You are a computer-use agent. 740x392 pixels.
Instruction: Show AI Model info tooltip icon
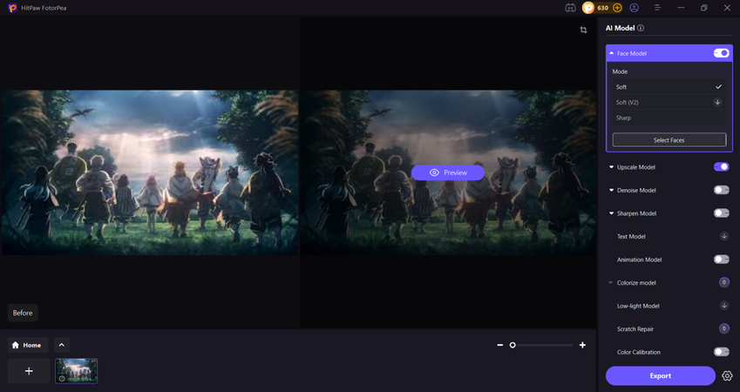coord(641,28)
